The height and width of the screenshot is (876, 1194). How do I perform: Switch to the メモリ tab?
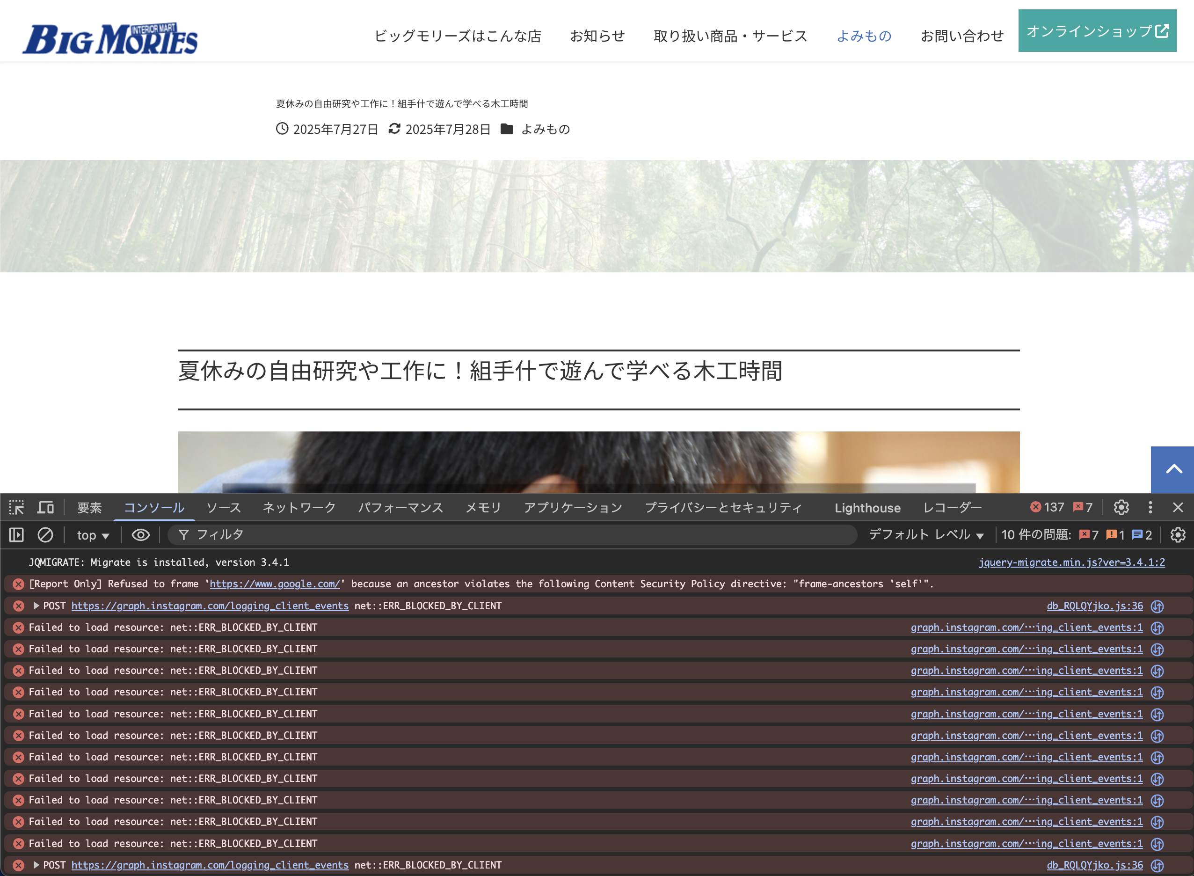pos(483,507)
